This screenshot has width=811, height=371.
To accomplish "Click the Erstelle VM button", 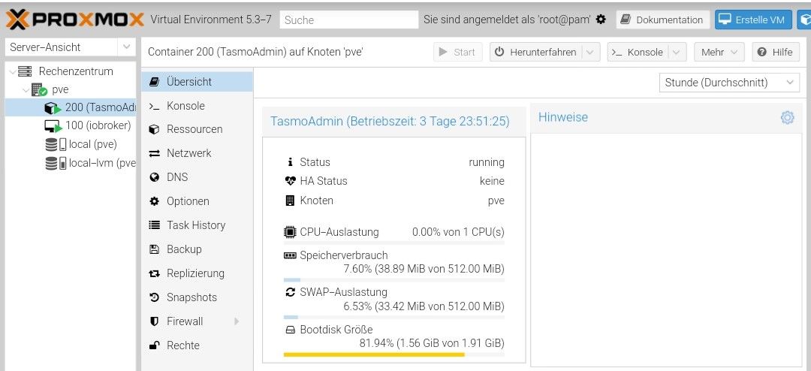I will click(x=754, y=20).
